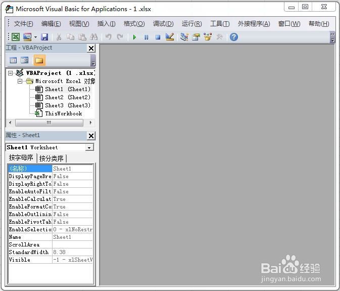Close the 属性 - Sheet1 properties panel
Screen dimensions: 340x291
(91, 136)
